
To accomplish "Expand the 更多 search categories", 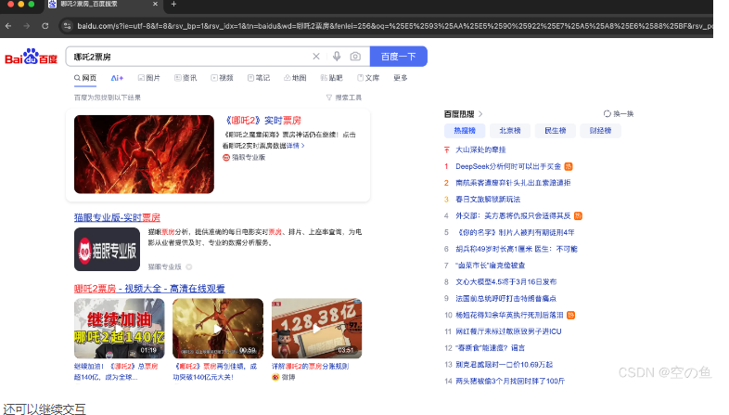I will [x=400, y=78].
